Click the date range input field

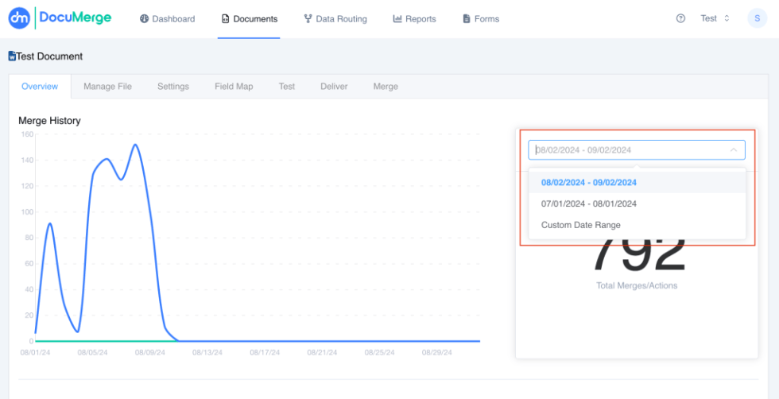point(637,149)
